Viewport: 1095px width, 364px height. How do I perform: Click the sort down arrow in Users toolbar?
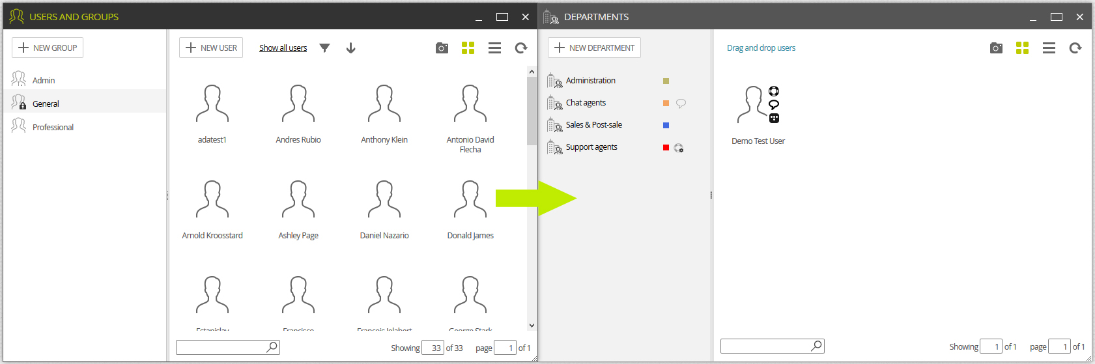[x=350, y=48]
